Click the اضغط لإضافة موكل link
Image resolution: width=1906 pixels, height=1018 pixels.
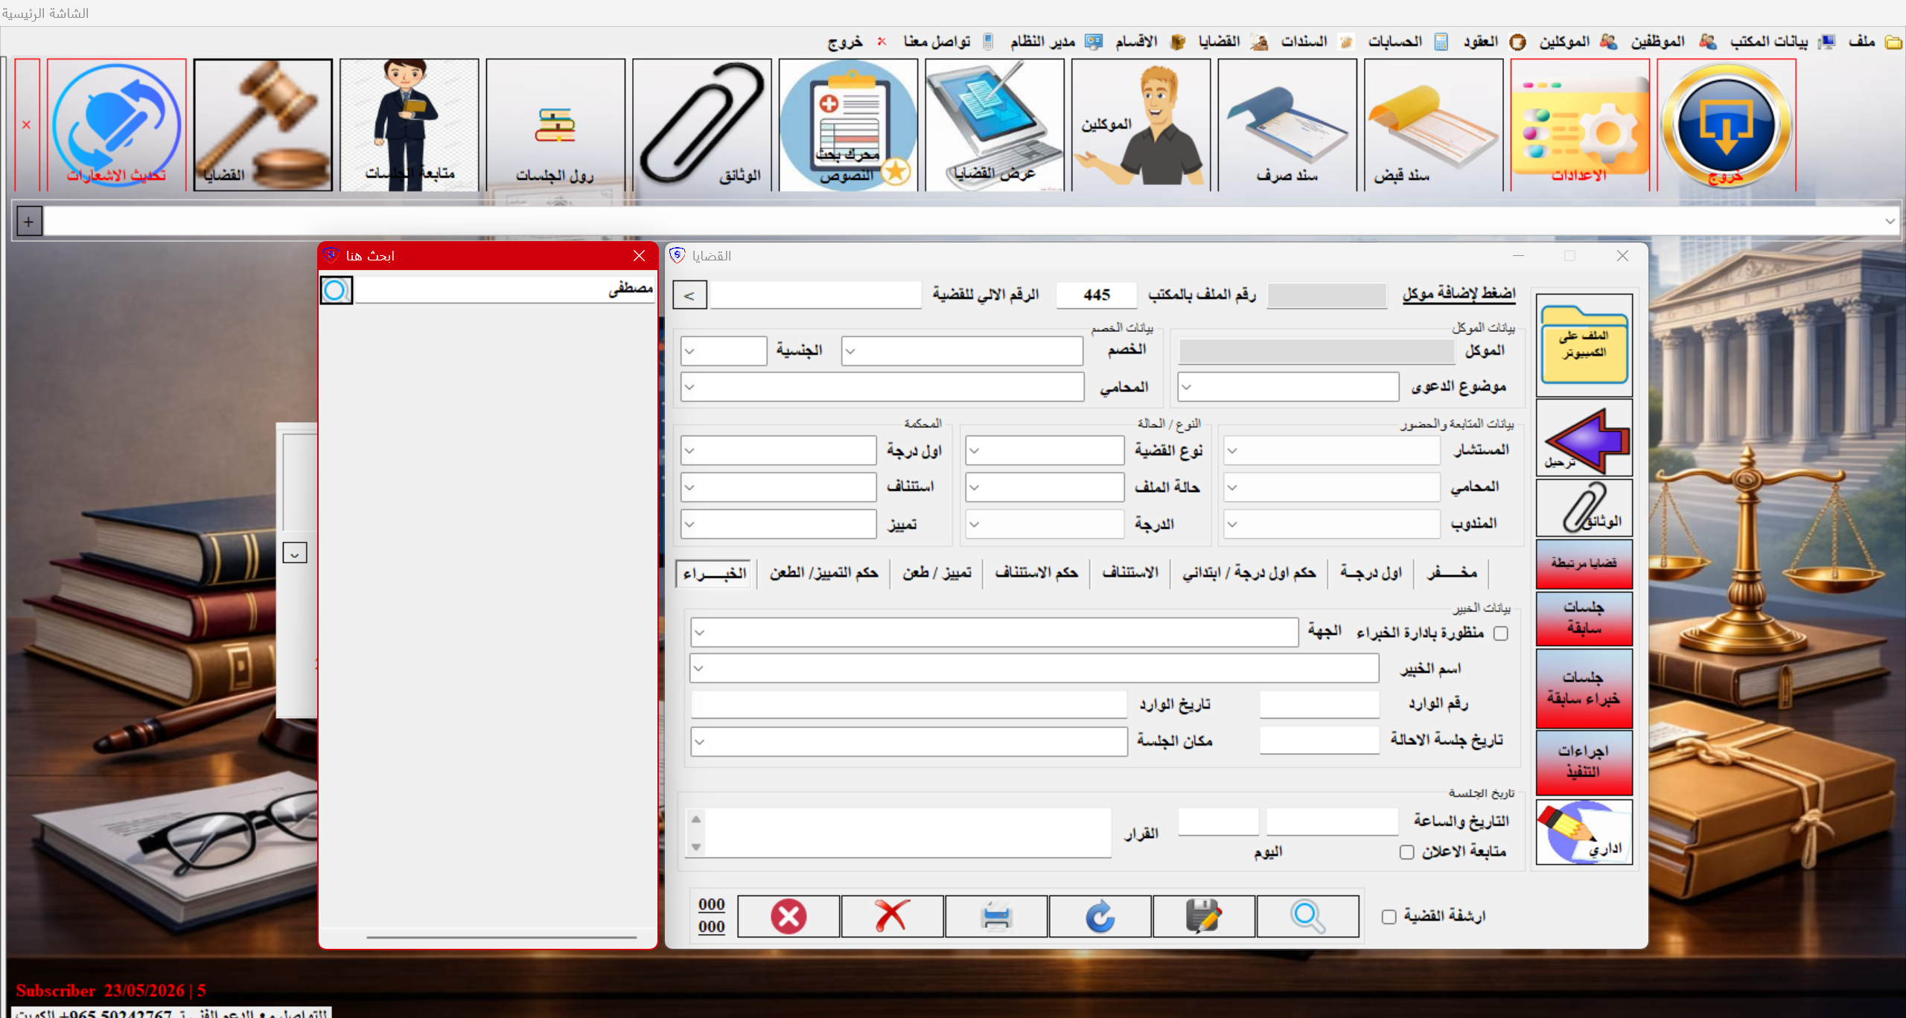1459,295
